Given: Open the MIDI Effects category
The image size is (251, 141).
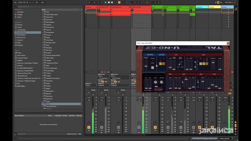Looking at the screenshot, I should (21, 35).
